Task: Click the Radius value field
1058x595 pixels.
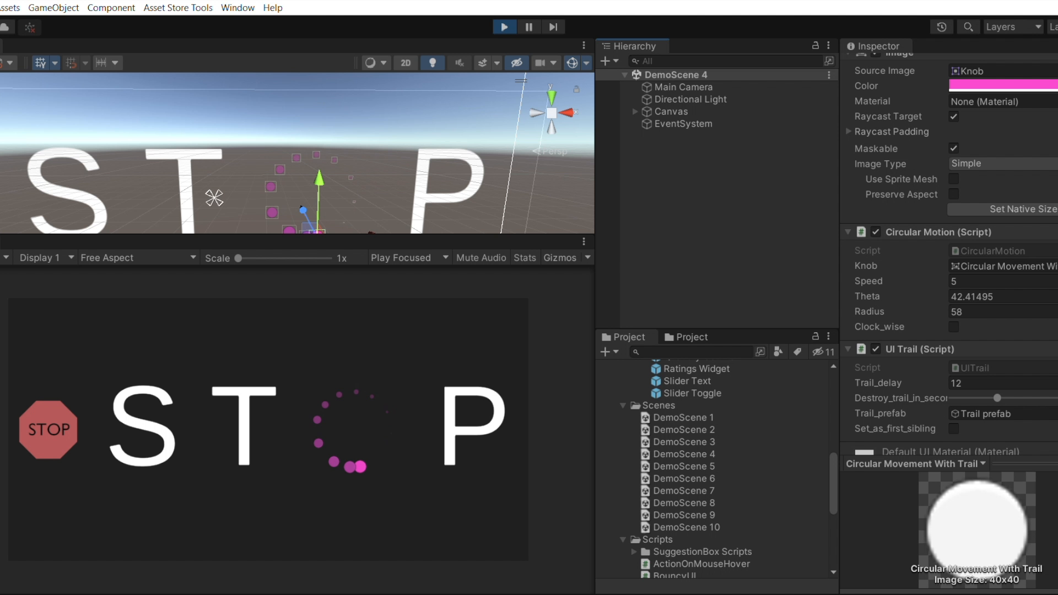Action: (1003, 312)
